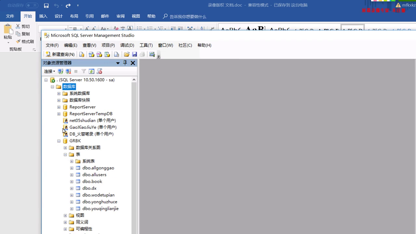416x234 pixels.
Task: Click the SQL Server Compact query icon
Action: pyautogui.click(x=116, y=54)
